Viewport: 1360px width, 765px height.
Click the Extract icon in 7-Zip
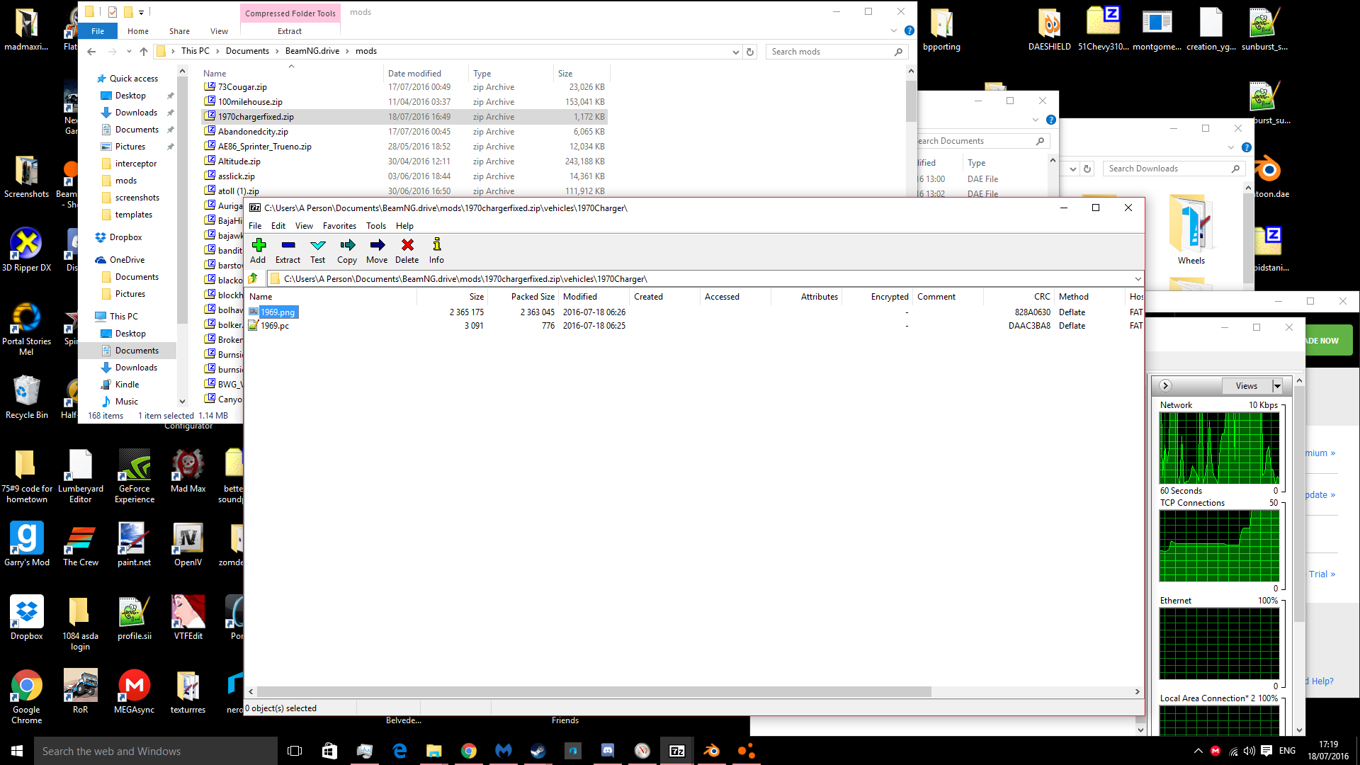point(288,245)
